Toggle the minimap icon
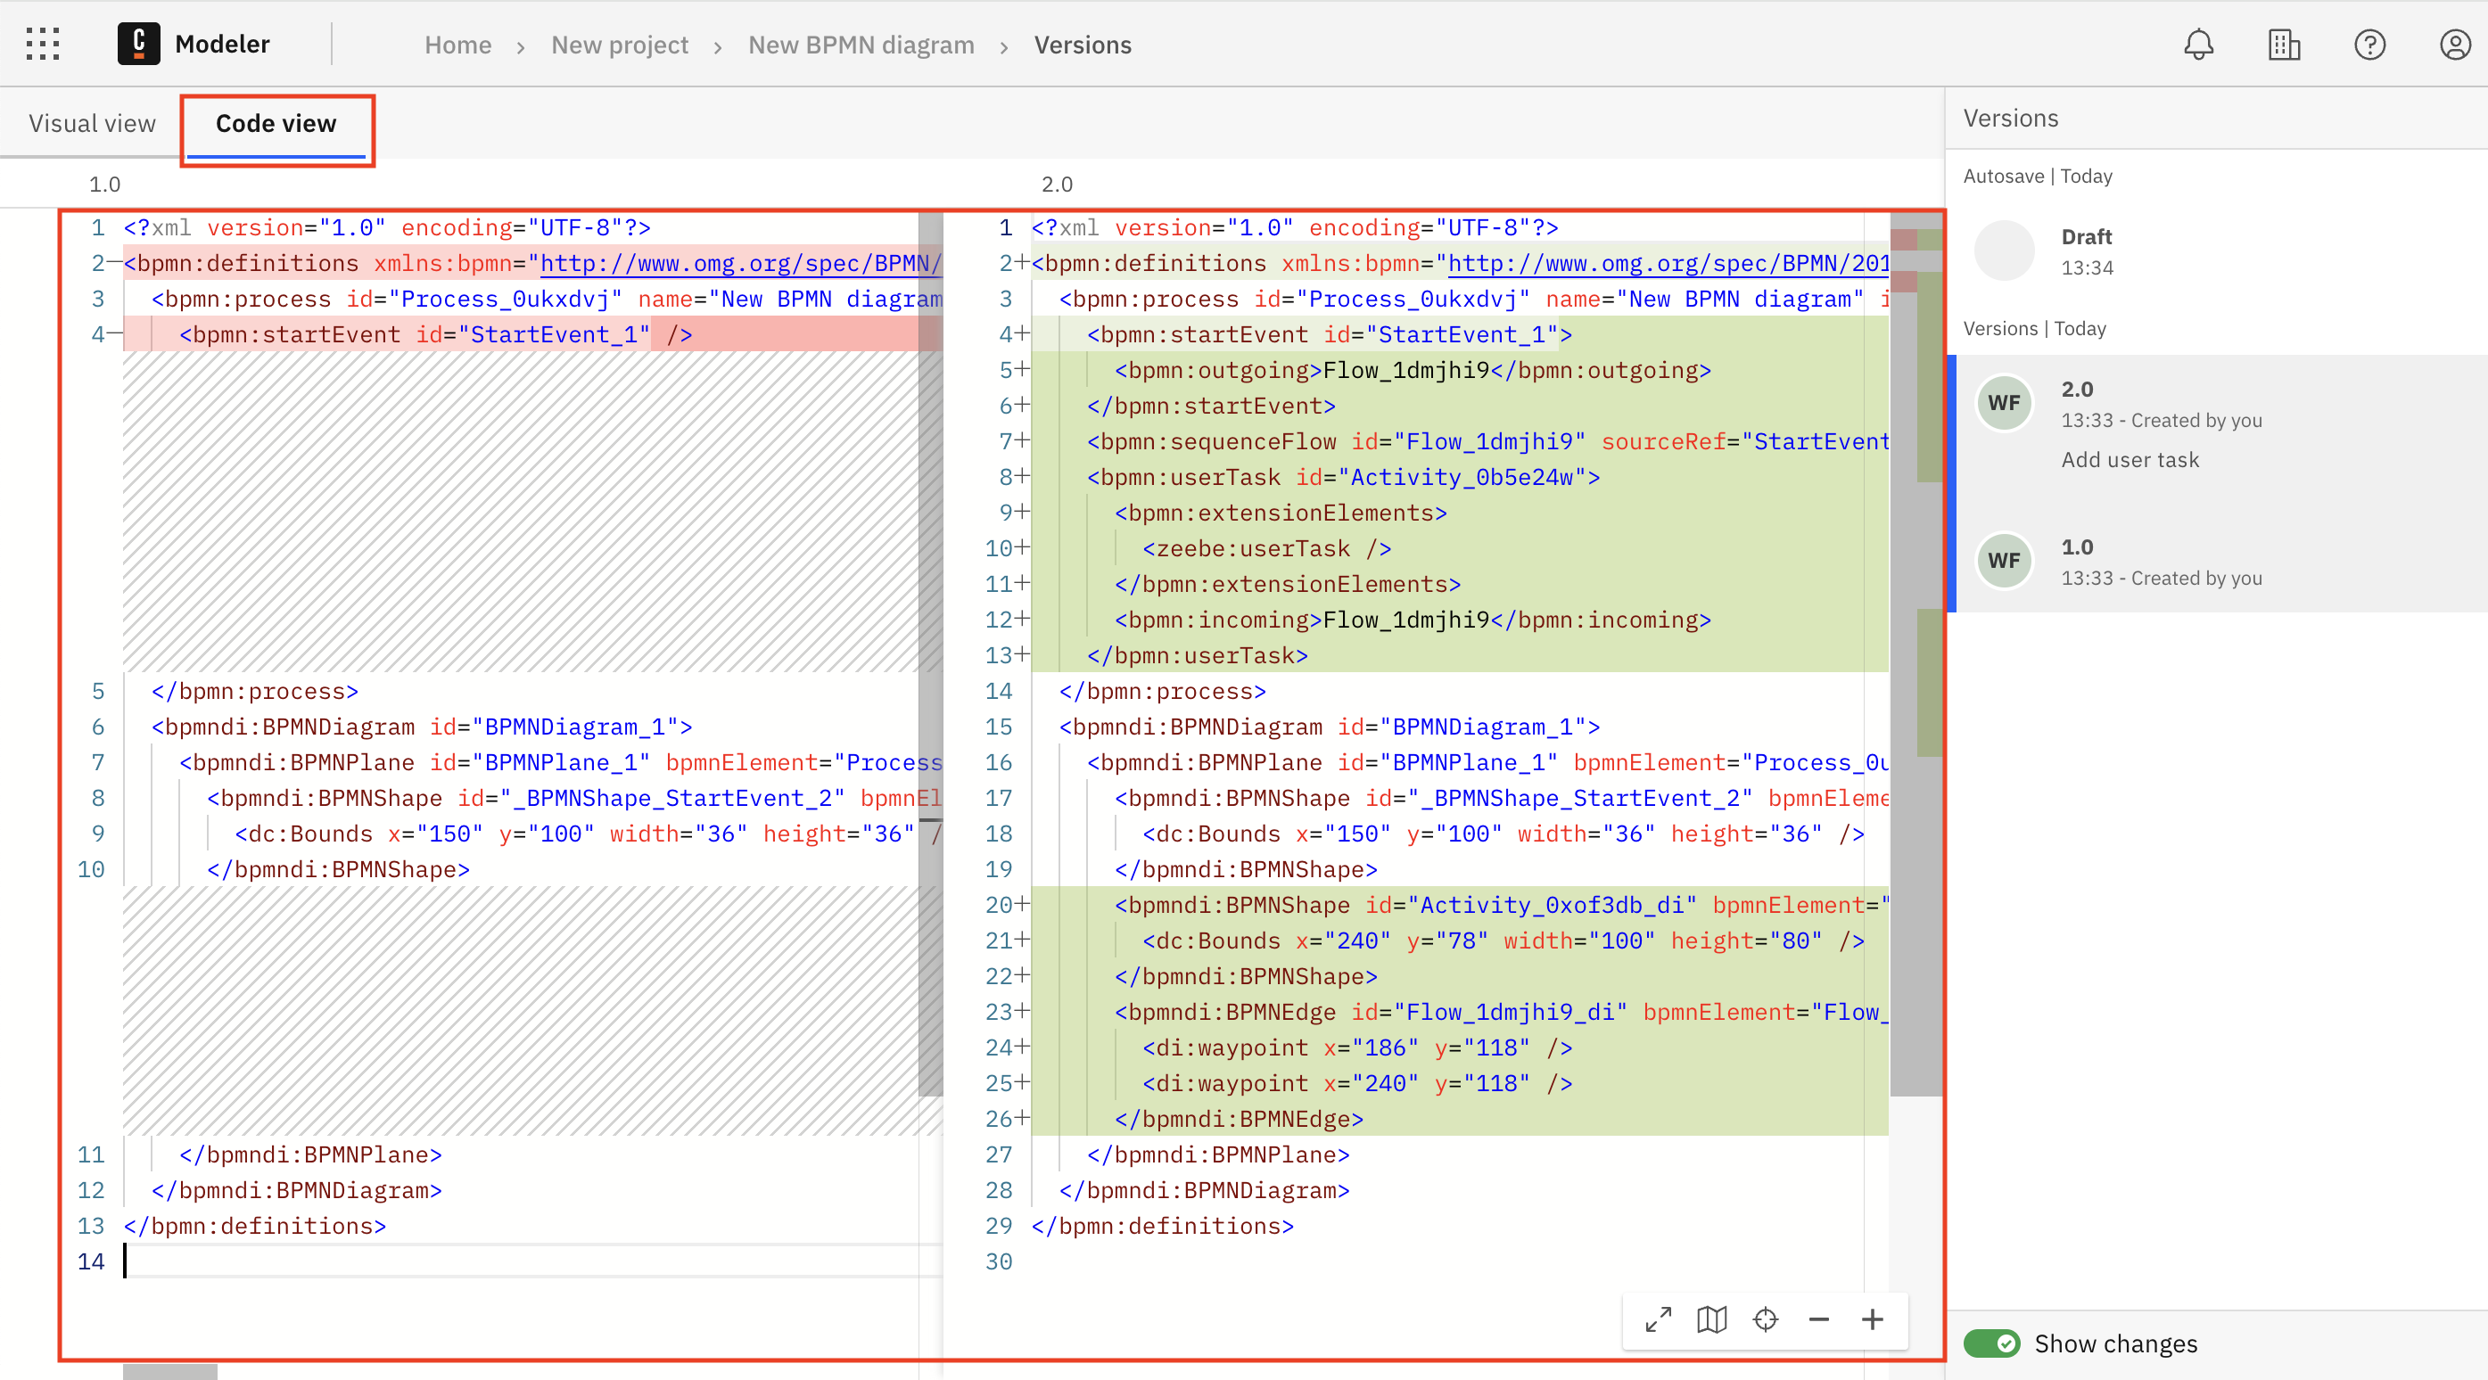 click(1711, 1319)
